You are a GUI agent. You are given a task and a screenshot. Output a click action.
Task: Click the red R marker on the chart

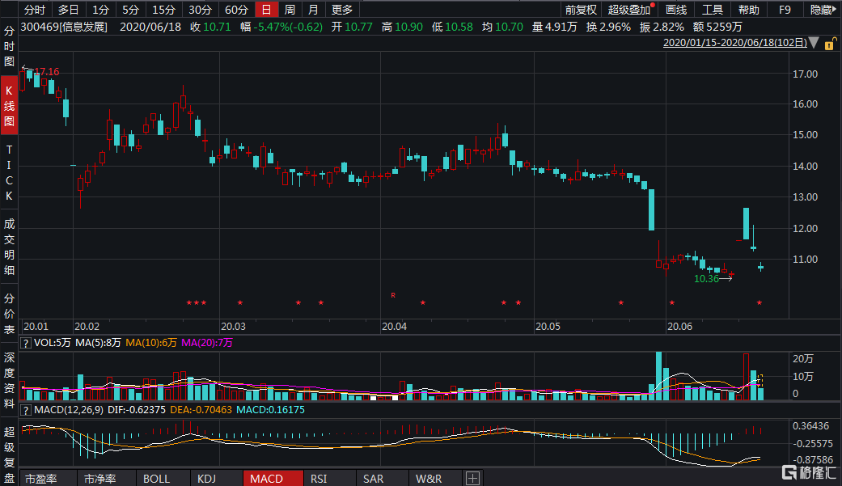[x=393, y=295]
